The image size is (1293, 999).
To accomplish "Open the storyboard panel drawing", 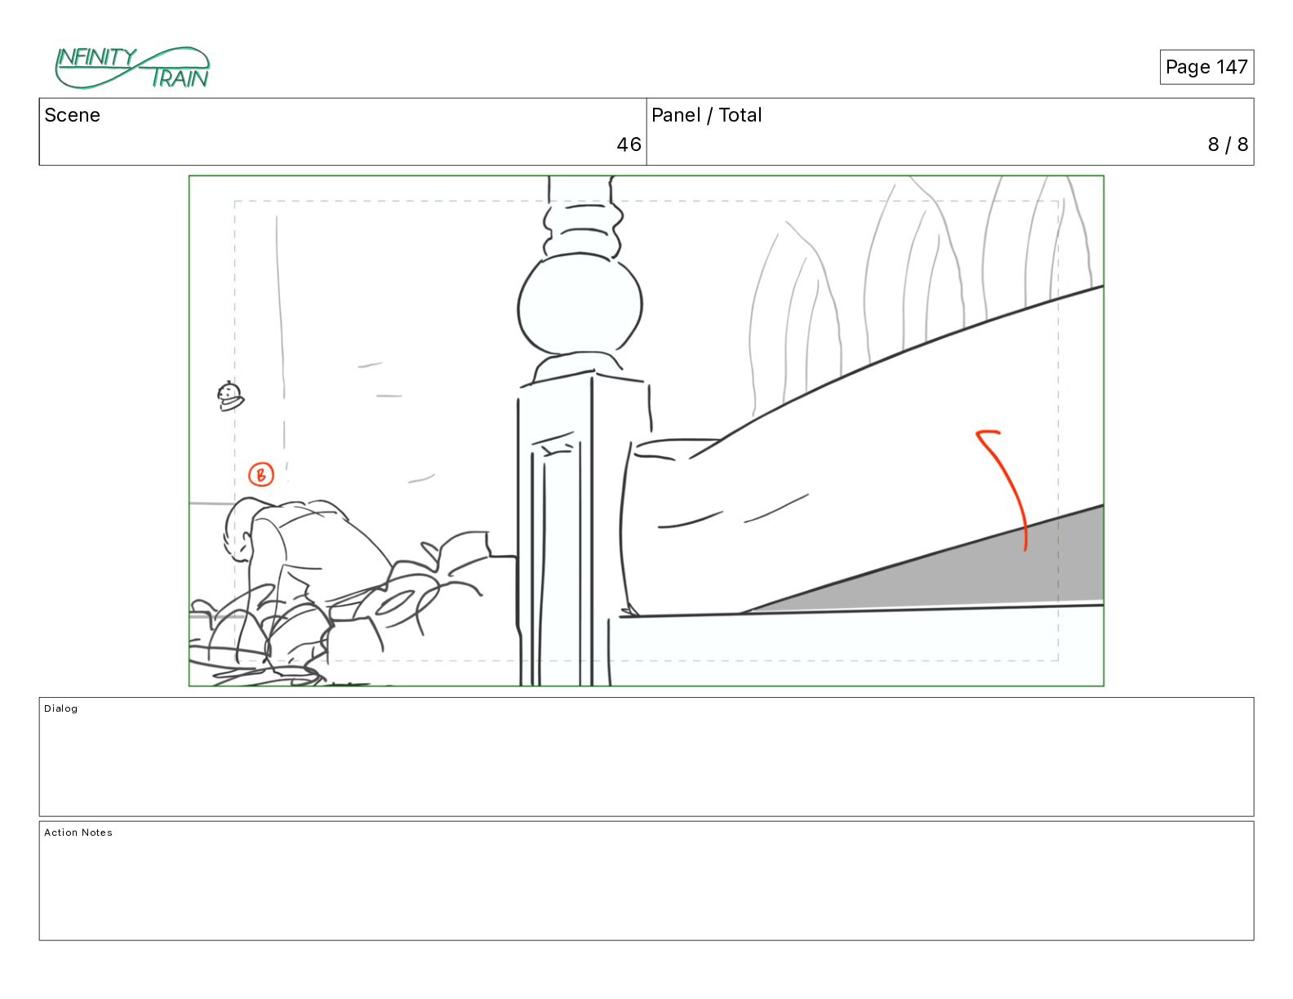I will click(x=646, y=431).
